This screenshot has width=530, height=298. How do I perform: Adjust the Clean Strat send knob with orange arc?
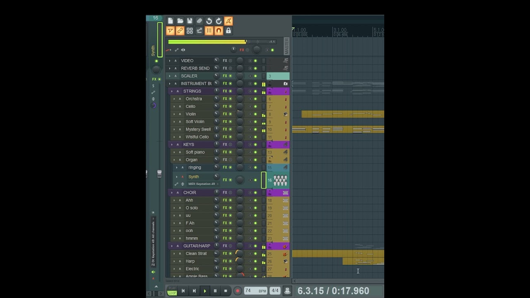click(x=239, y=254)
